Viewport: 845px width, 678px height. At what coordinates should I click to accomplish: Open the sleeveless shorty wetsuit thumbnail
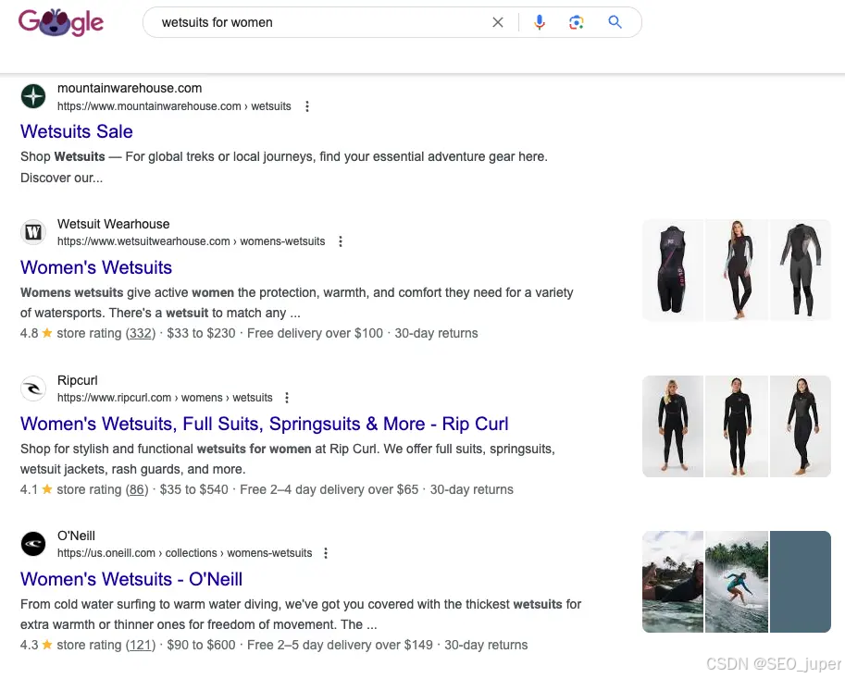pyautogui.click(x=673, y=270)
